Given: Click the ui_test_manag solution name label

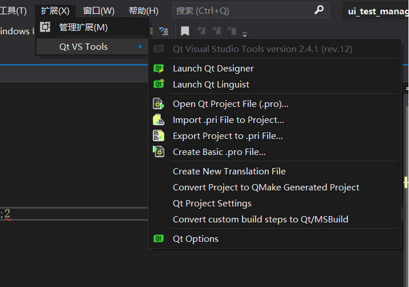Looking at the screenshot, I should 378,11.
